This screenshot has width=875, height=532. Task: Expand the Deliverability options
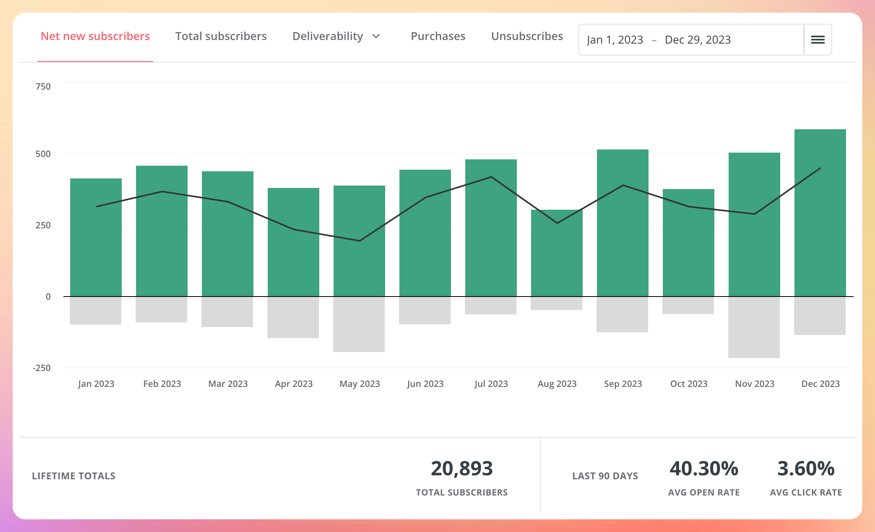point(336,36)
